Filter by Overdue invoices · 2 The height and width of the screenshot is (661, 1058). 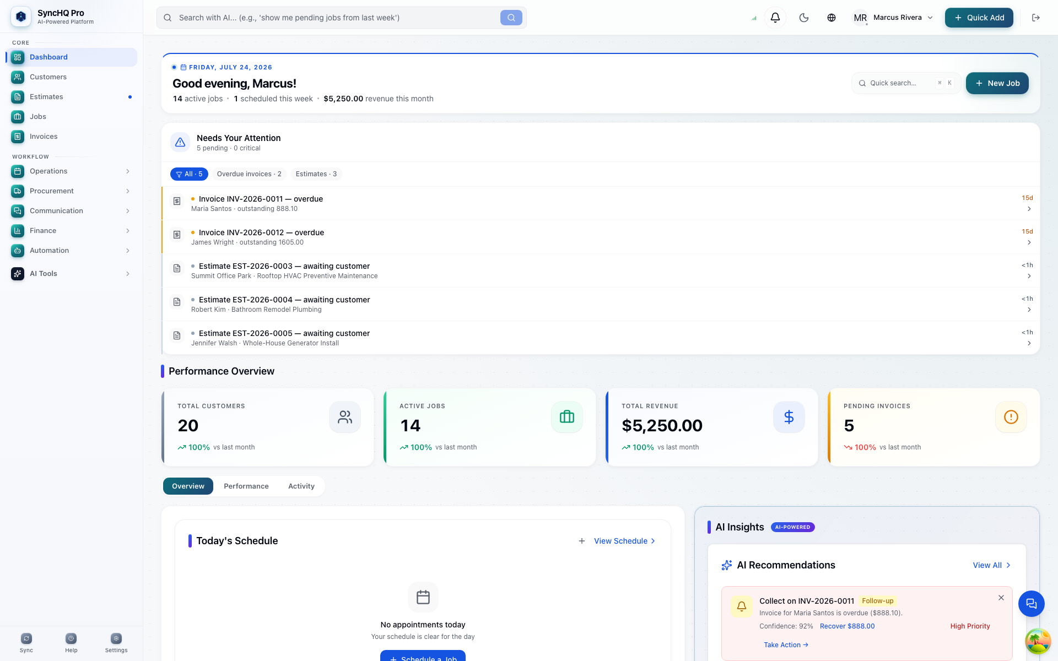pyautogui.click(x=249, y=174)
